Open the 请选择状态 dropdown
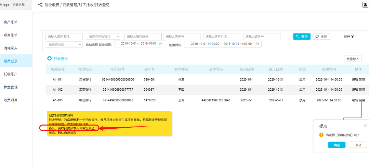 [64, 44]
